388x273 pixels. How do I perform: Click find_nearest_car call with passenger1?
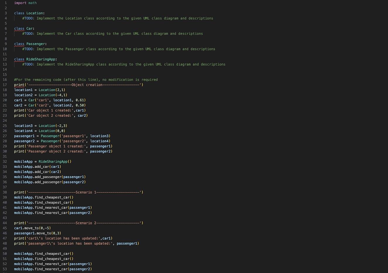pyautogui.click(x=53, y=207)
